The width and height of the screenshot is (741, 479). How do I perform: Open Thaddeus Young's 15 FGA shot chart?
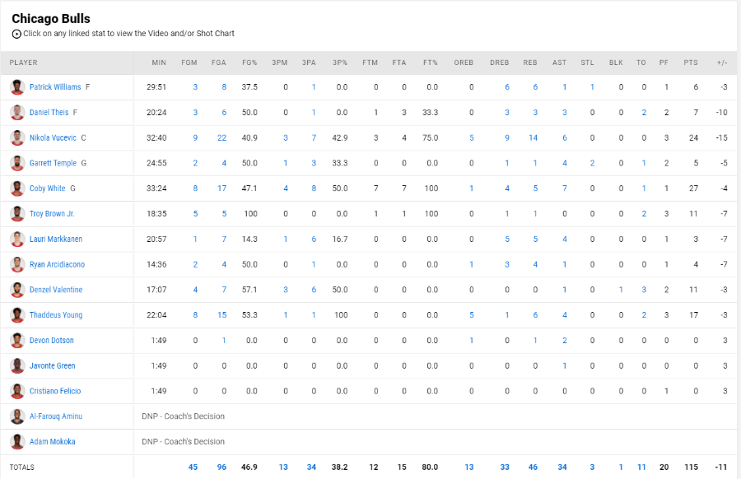221,315
